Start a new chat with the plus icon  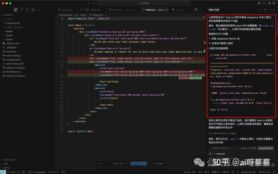point(261,10)
